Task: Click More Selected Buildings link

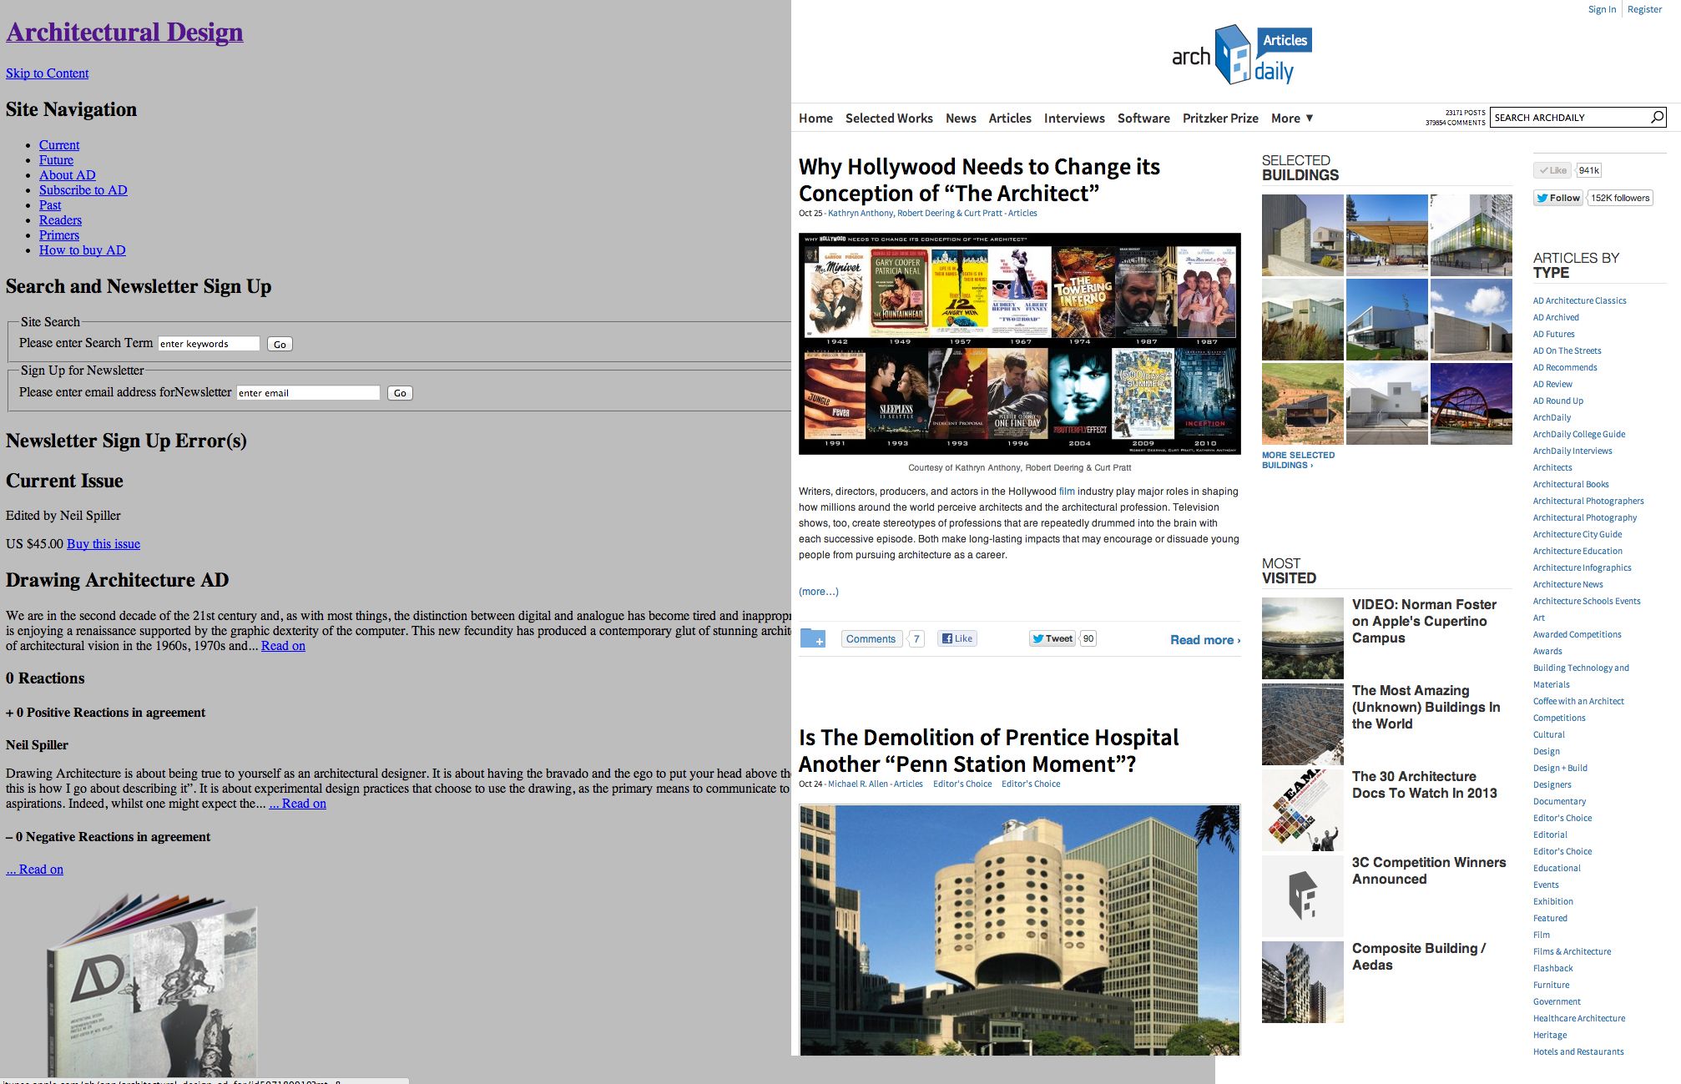Action: tap(1298, 460)
